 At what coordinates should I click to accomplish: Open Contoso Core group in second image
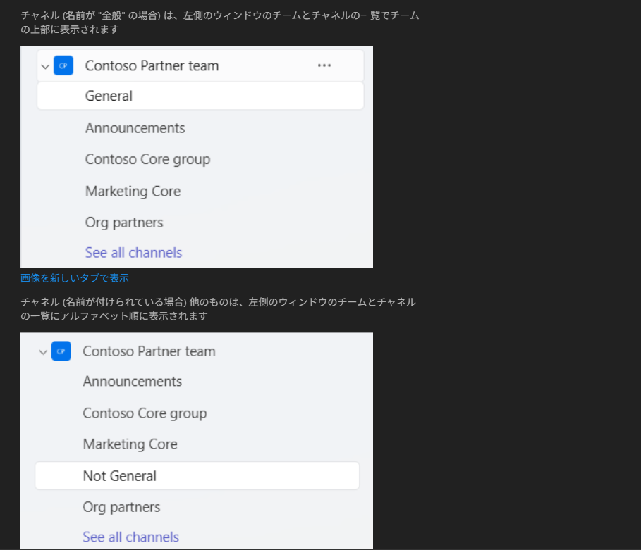click(x=145, y=413)
